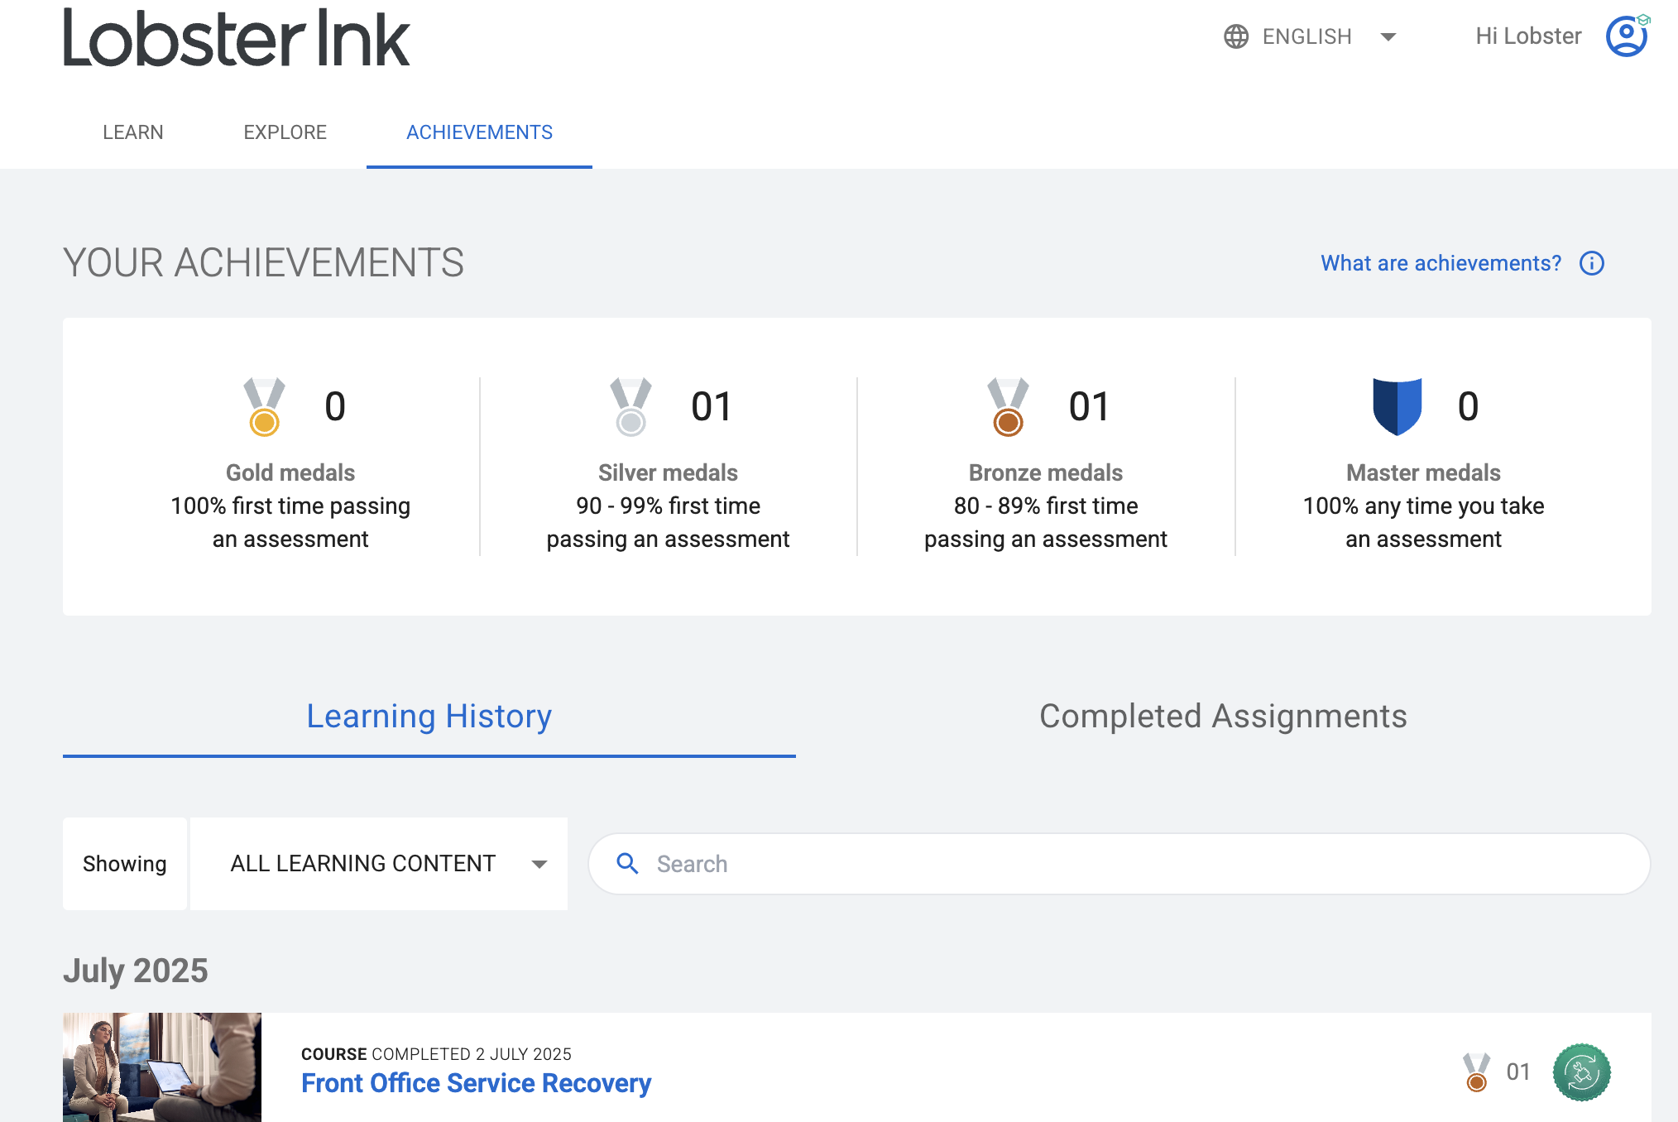1678x1122 pixels.
Task: Click the Hi Lobster greeting text
Action: pyautogui.click(x=1528, y=36)
